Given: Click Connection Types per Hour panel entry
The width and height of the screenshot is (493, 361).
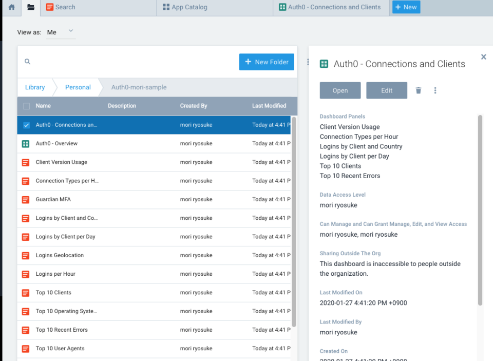Looking at the screenshot, I should 359,137.
